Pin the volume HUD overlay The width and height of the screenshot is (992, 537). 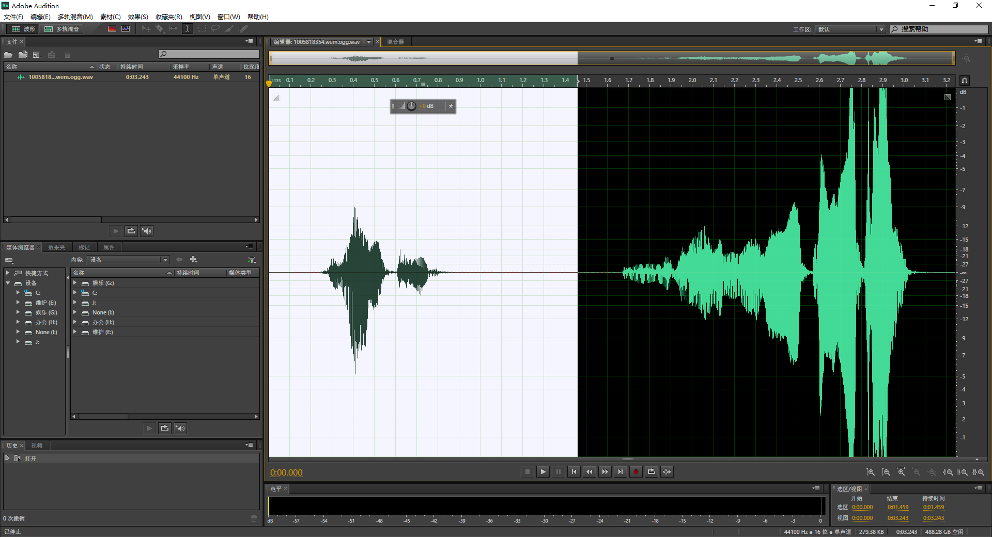click(451, 106)
